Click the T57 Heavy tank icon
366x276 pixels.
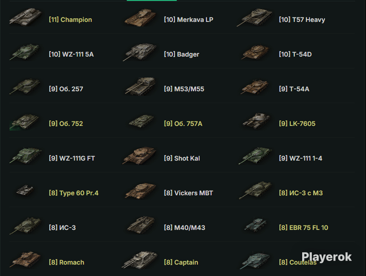tap(254, 17)
